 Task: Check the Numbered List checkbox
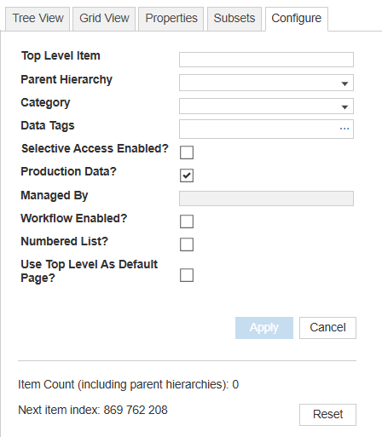pyautogui.click(x=187, y=244)
